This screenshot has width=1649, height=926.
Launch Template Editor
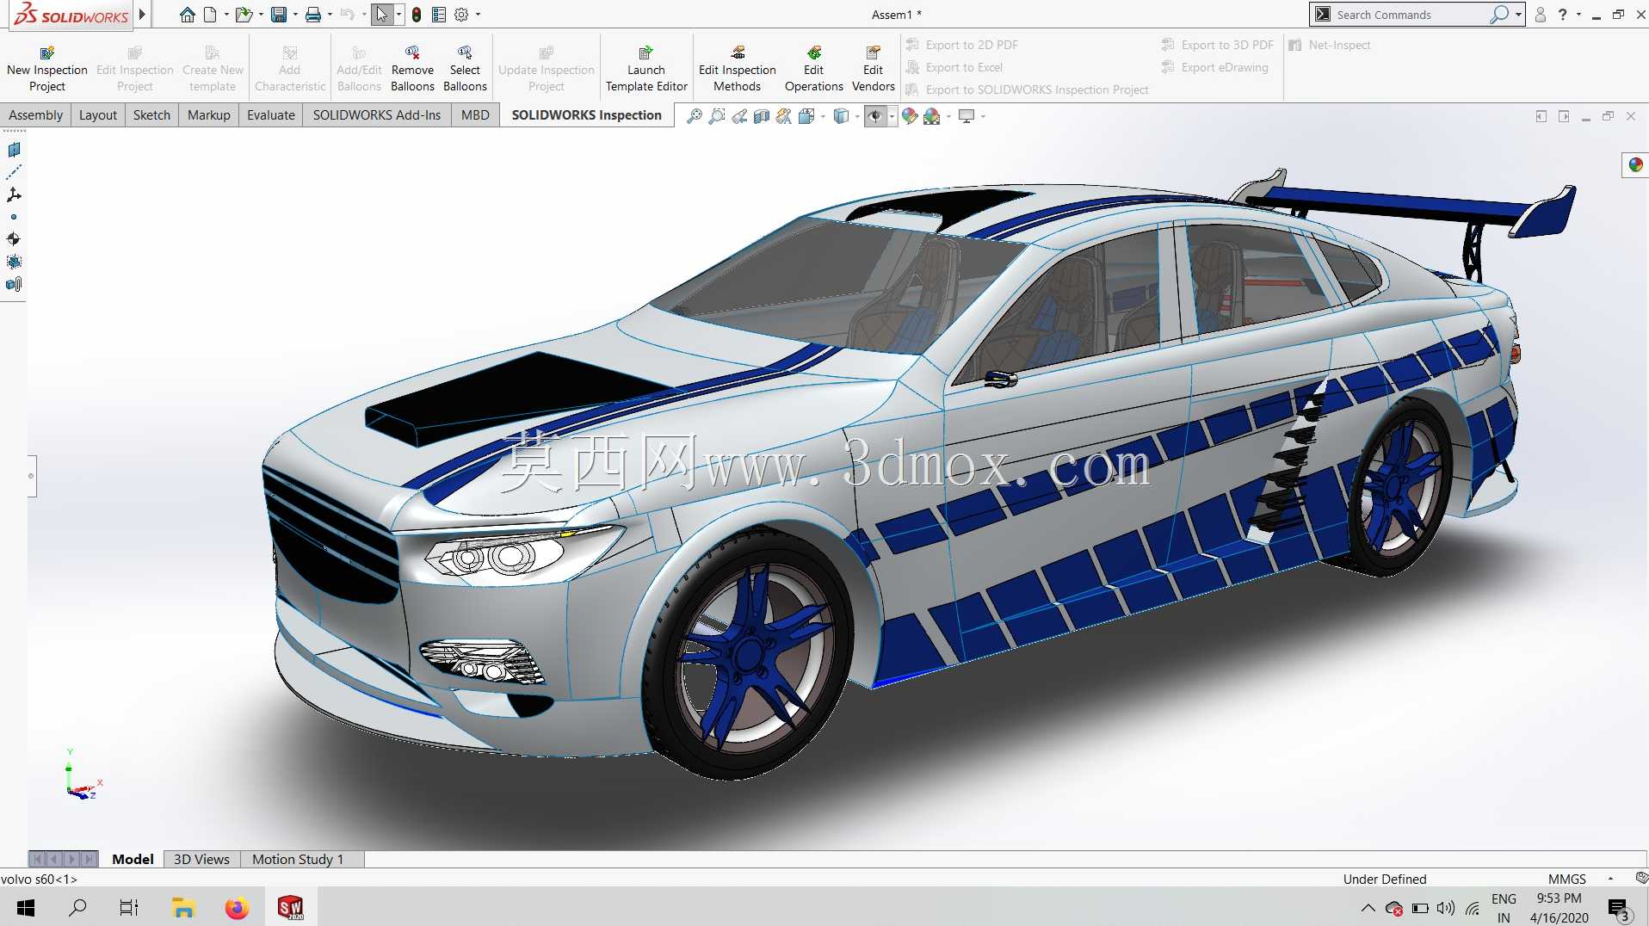[x=646, y=69]
